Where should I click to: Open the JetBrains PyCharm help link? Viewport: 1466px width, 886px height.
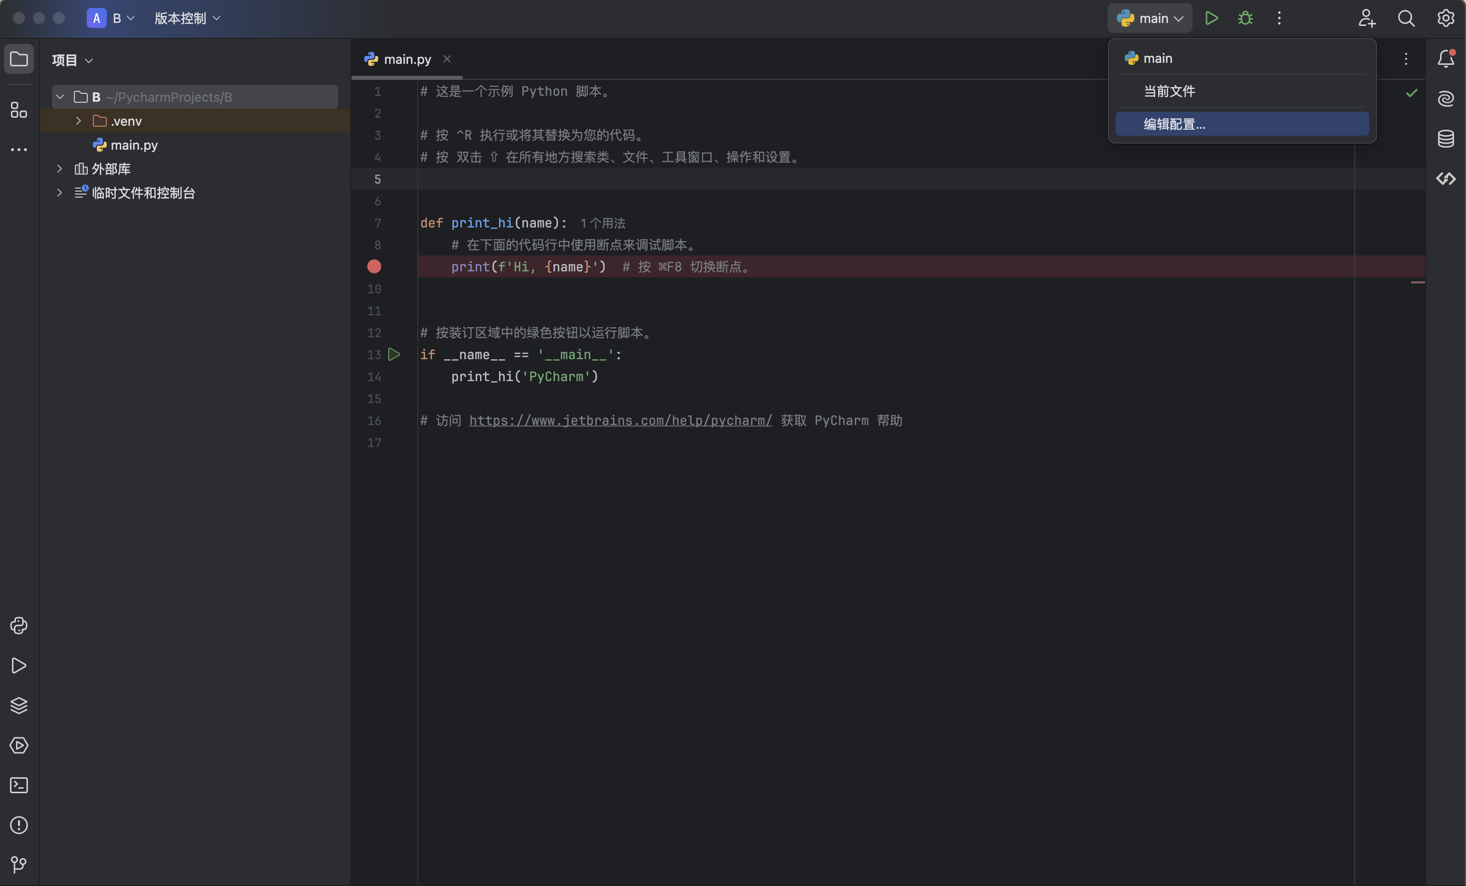tap(620, 421)
